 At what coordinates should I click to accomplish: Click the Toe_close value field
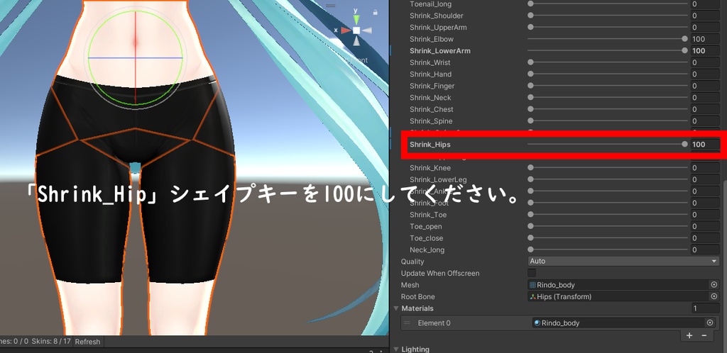[705, 238]
